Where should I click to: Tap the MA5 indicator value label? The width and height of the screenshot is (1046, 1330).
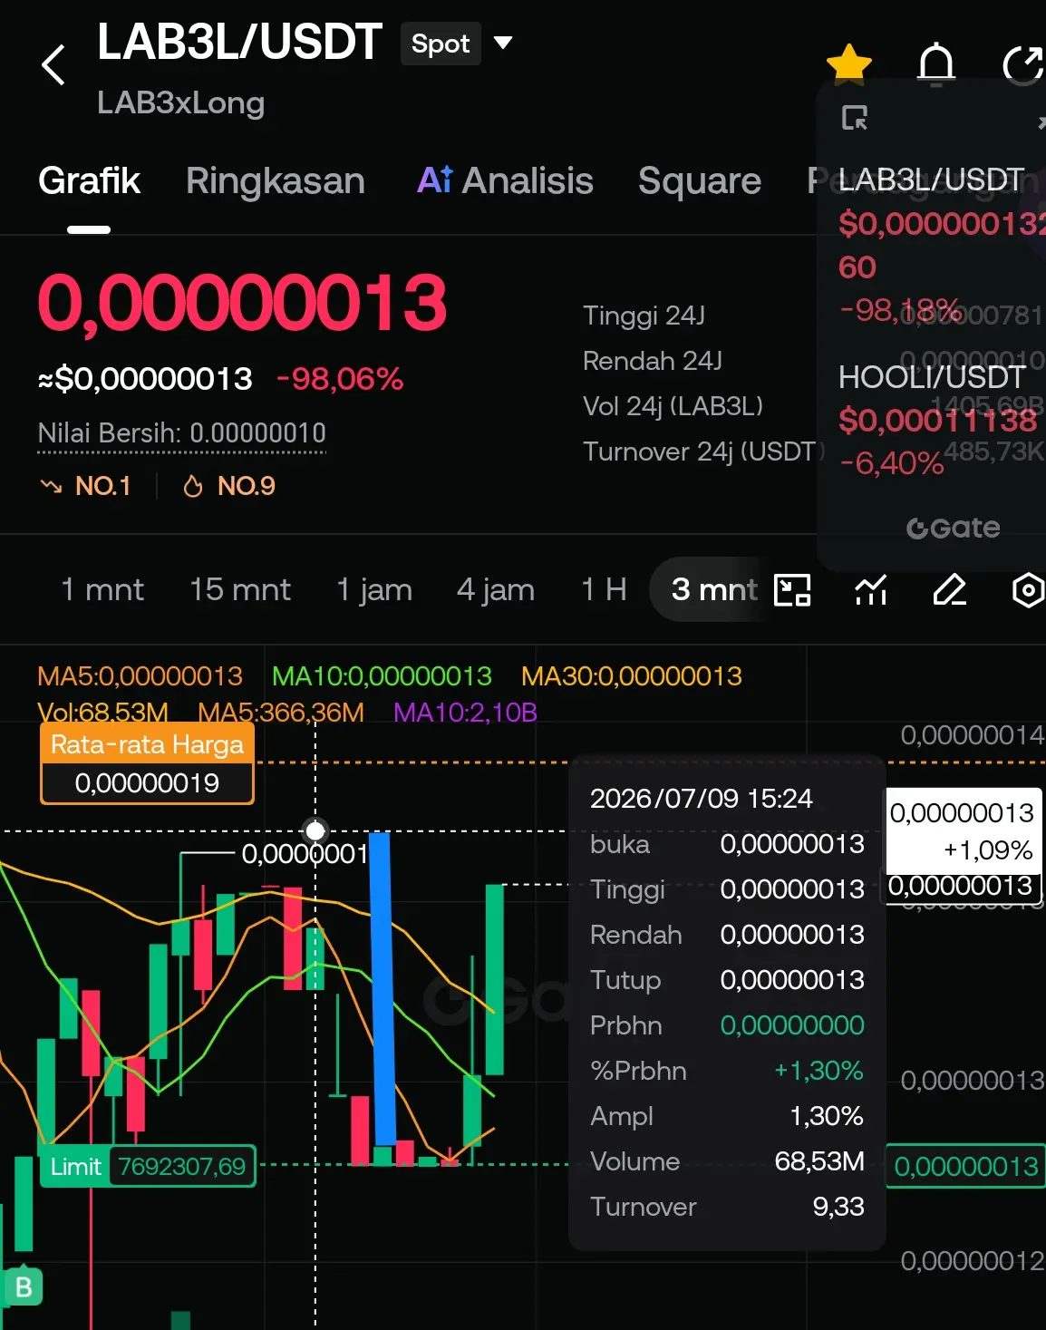coord(140,676)
